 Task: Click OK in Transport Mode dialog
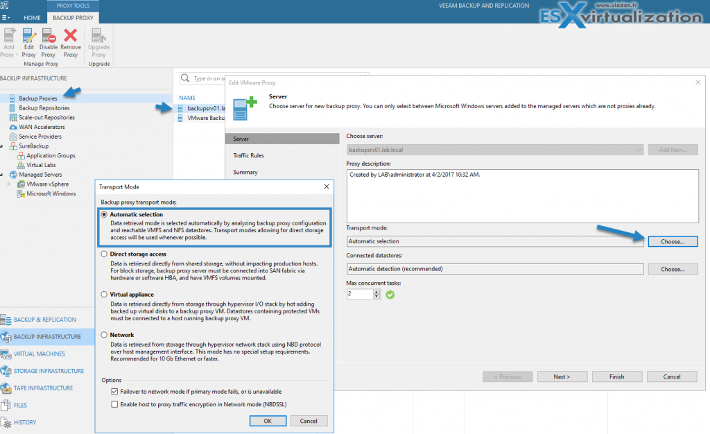pos(267,421)
